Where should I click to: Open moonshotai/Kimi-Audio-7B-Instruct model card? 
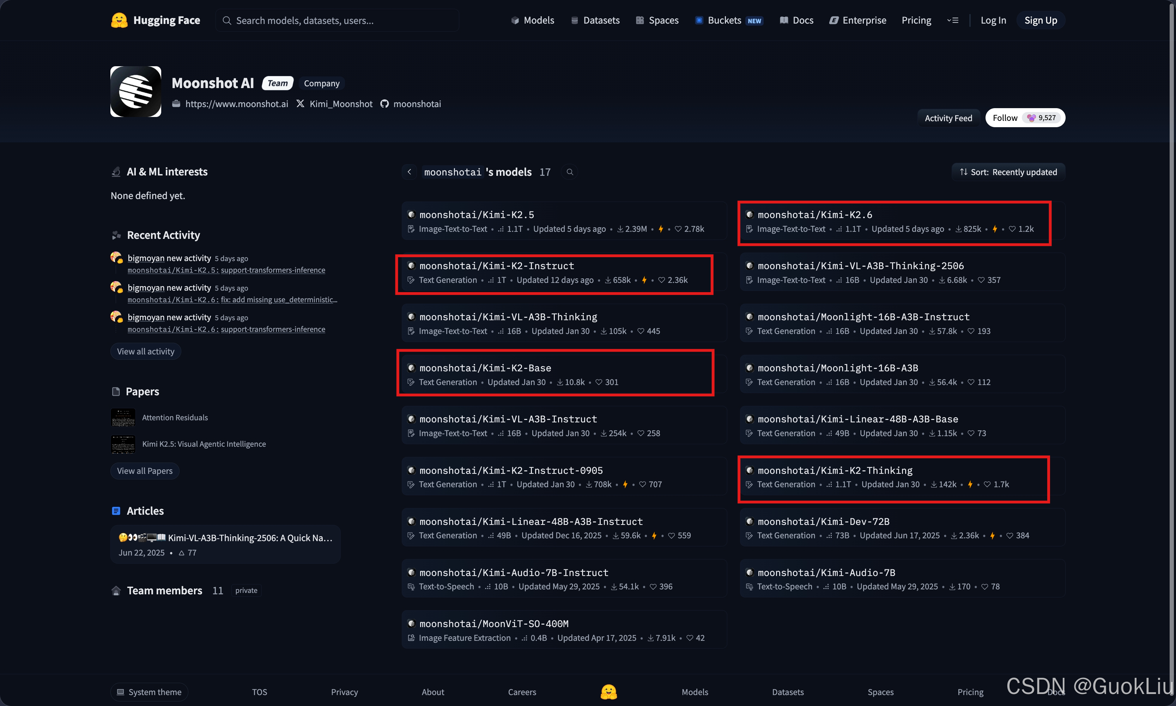coord(564,578)
